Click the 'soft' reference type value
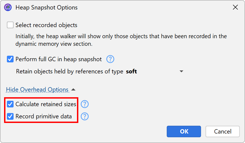 tap(131, 71)
